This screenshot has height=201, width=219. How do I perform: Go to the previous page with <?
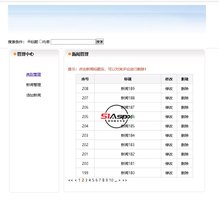click(x=76, y=180)
